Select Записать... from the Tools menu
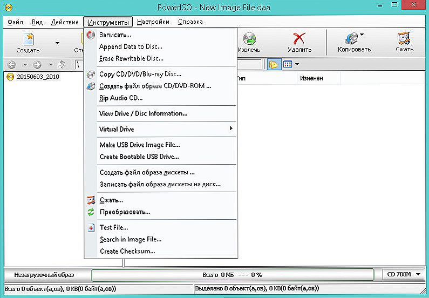The height and width of the screenshot is (298, 429). 112,35
